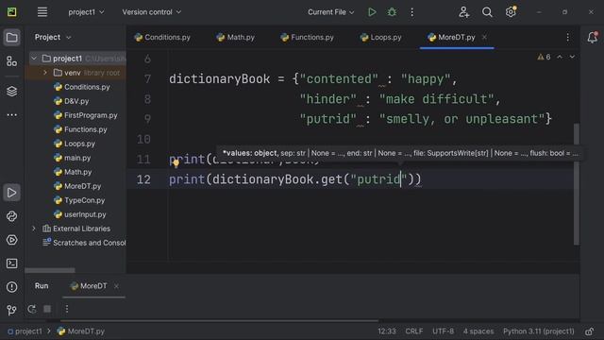Open the Run tool window
Image resolution: width=604 pixels, height=340 pixels.
(12, 193)
